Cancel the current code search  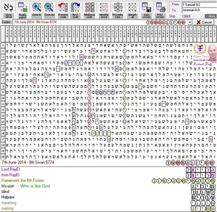tap(204, 22)
